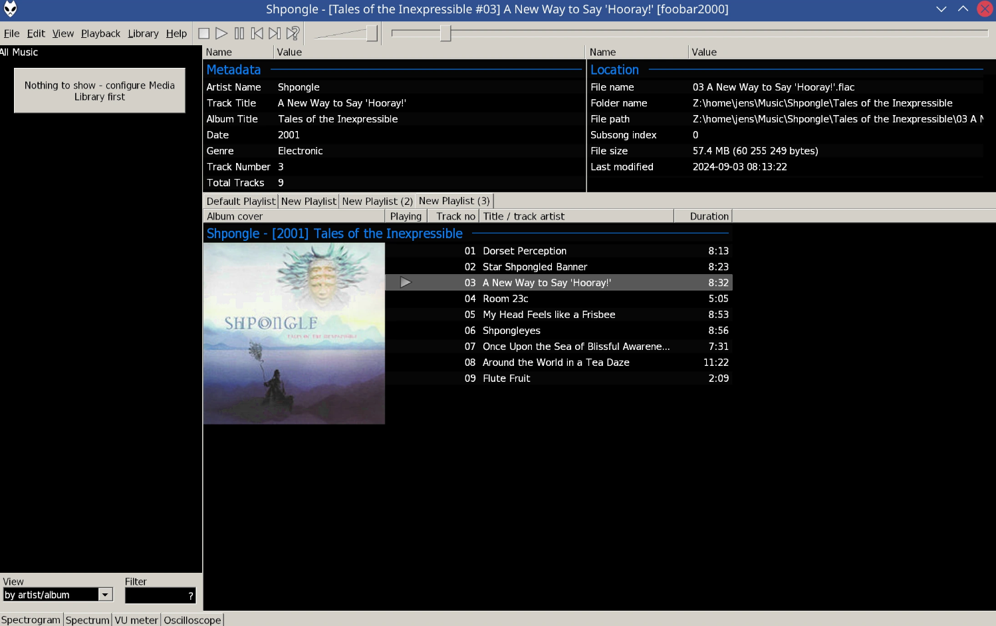This screenshot has width=996, height=626.
Task: Click the filter help question mark
Action: pyautogui.click(x=191, y=596)
